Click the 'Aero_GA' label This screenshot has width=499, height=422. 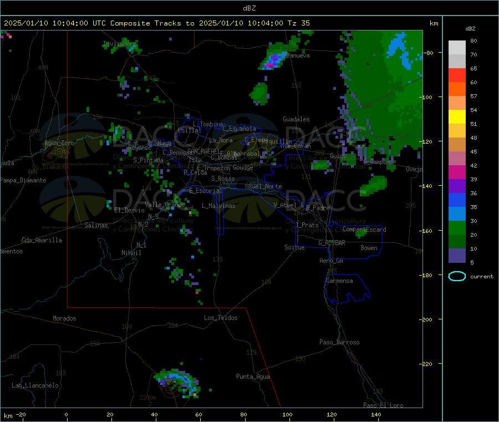coord(331,261)
